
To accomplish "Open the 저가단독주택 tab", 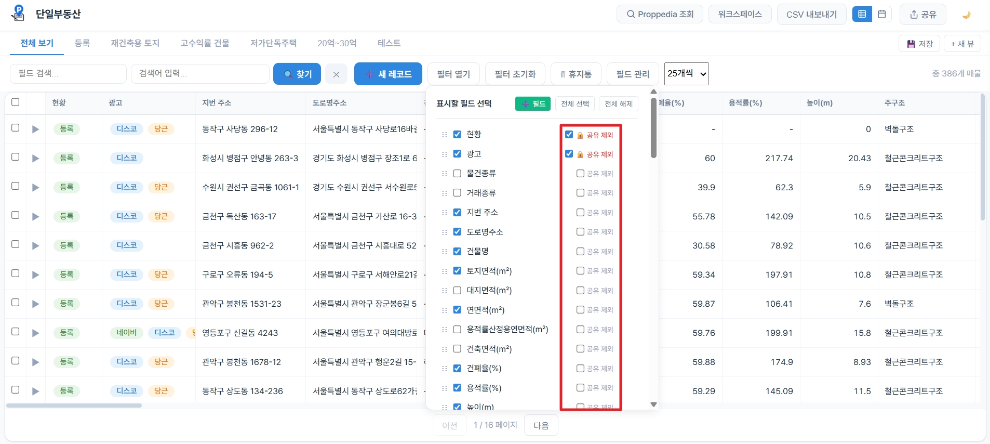I will (273, 43).
